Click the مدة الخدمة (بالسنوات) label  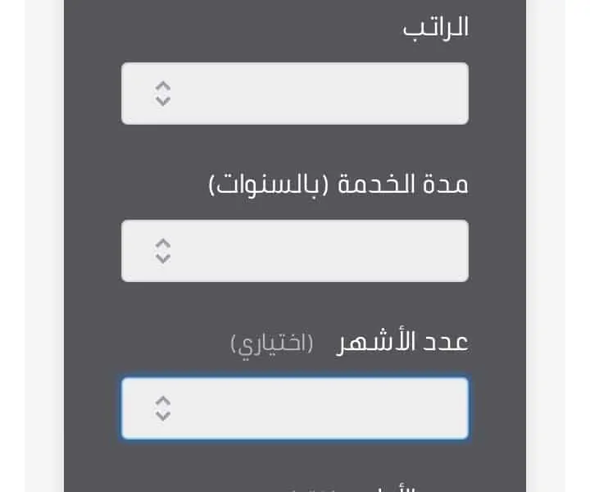click(x=338, y=184)
